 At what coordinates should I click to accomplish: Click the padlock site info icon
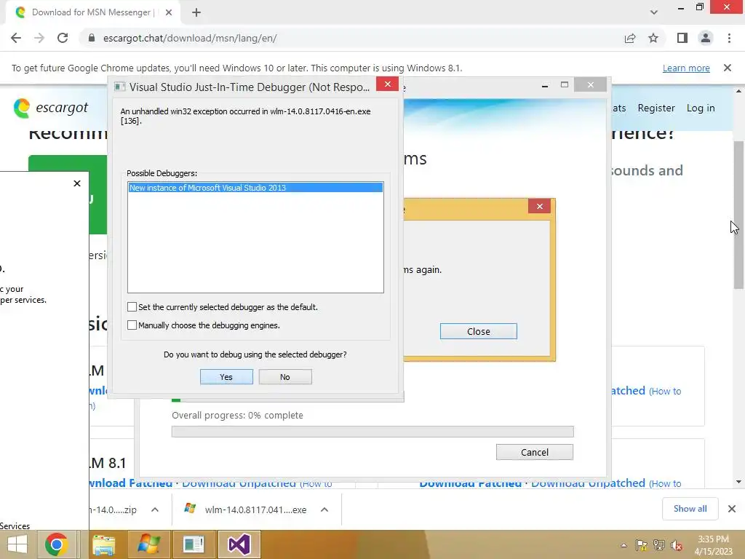(92, 38)
